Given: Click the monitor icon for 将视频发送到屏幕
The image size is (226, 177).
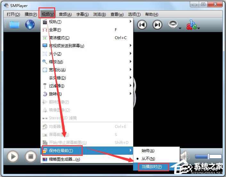Looking at the screenshot, I should pos(45,46).
